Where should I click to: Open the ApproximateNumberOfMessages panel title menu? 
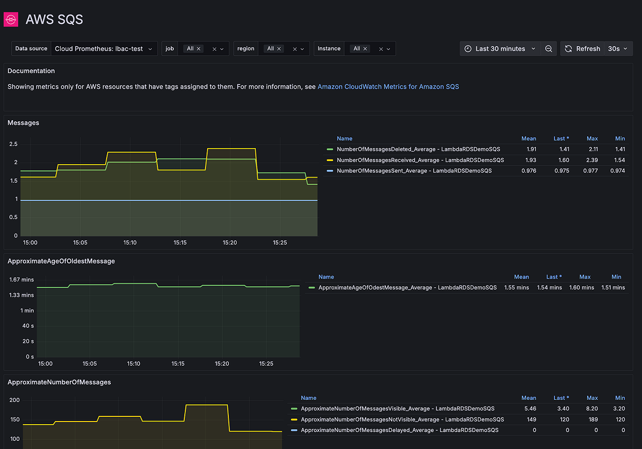coord(59,382)
